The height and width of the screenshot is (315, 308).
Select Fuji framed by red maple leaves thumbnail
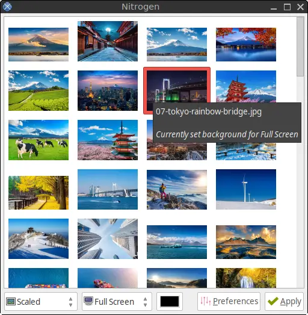[246, 45]
